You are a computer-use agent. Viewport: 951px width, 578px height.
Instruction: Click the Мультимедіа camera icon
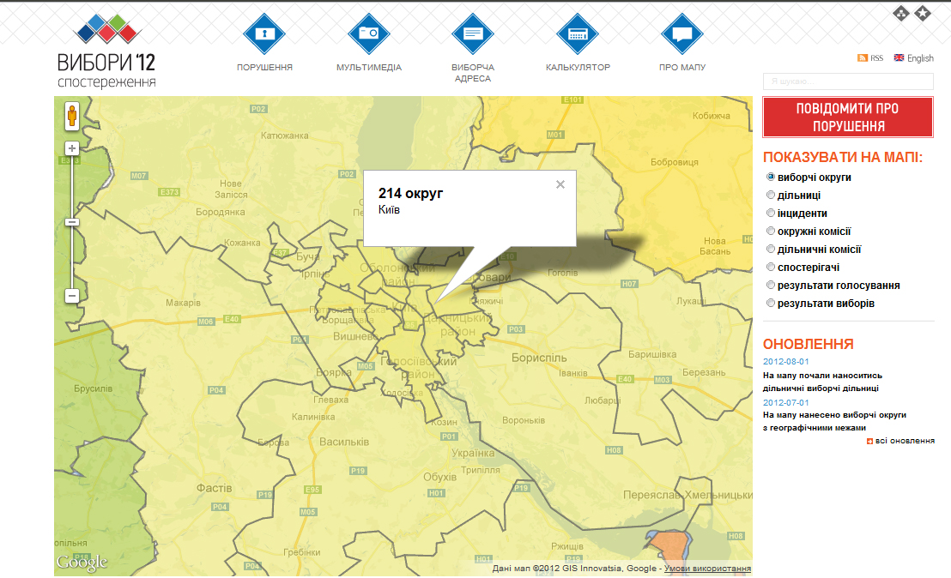369,33
